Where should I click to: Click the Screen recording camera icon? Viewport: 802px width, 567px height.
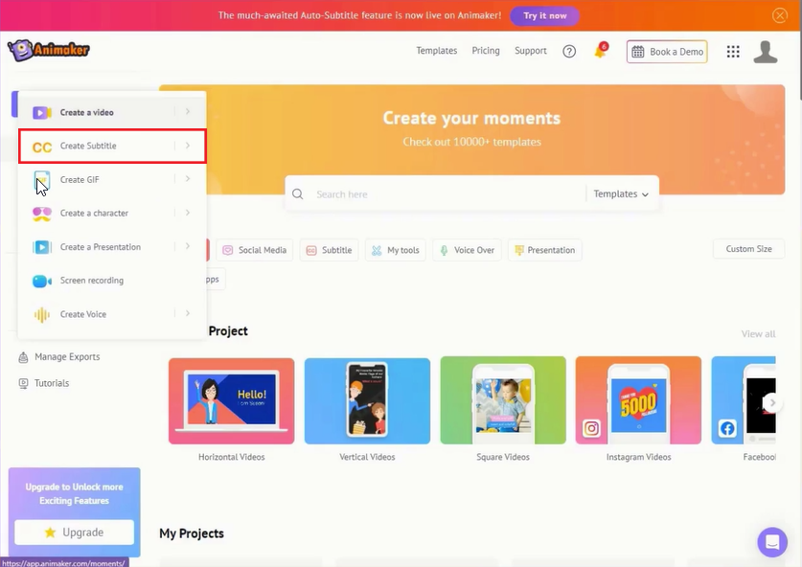(x=42, y=282)
